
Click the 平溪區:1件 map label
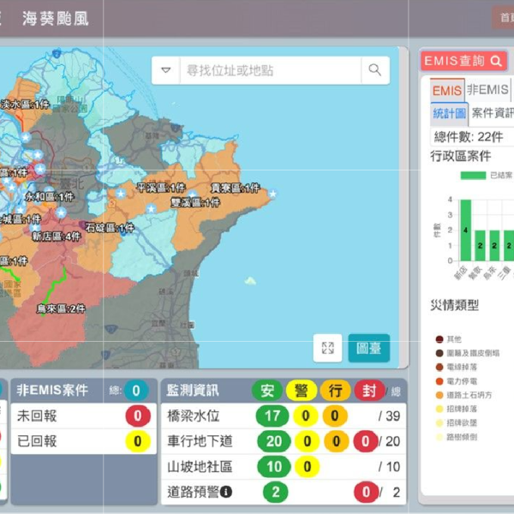[161, 188]
